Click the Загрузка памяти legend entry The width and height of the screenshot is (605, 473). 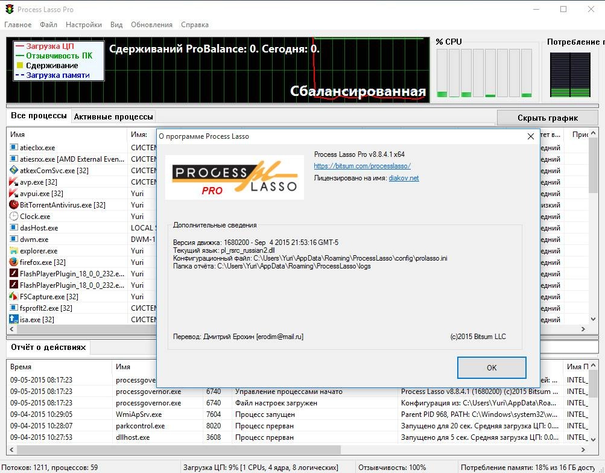click(x=52, y=75)
